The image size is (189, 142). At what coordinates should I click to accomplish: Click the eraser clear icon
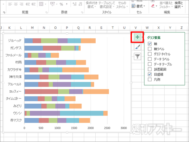[x=153, y=6]
